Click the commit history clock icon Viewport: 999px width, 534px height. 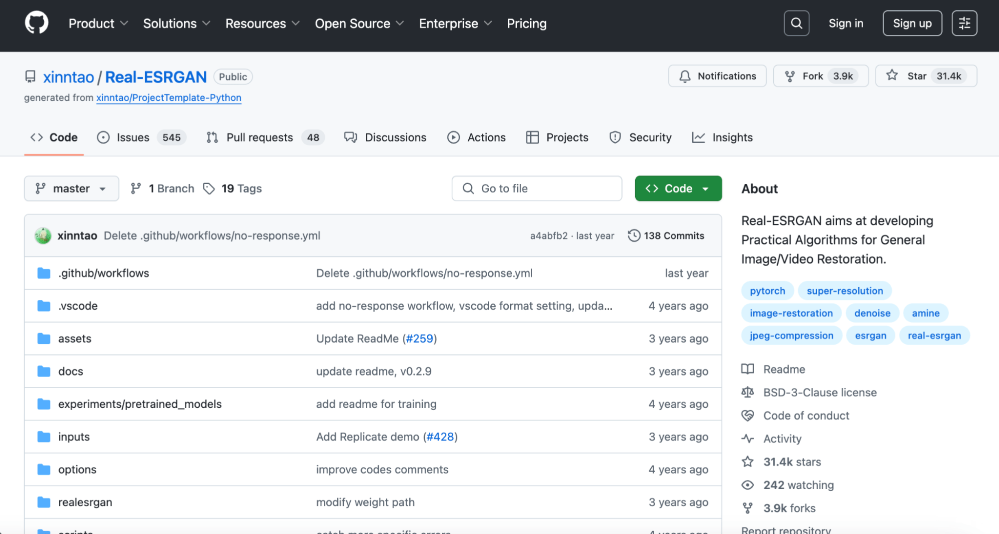pyautogui.click(x=634, y=235)
